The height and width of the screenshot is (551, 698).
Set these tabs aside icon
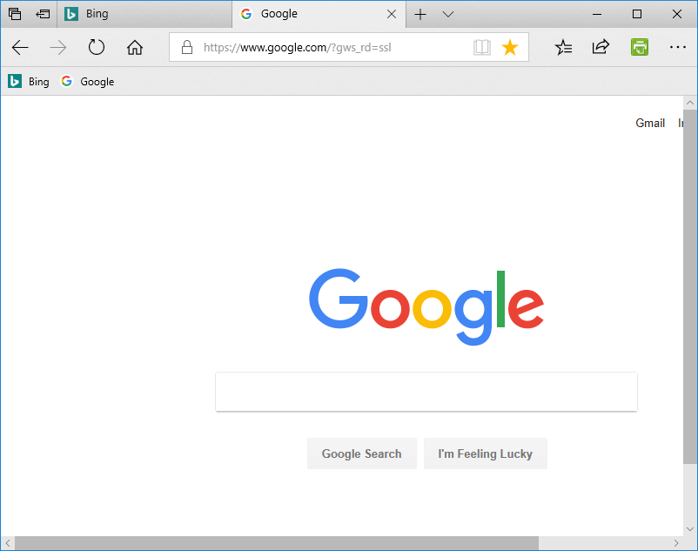click(x=43, y=14)
